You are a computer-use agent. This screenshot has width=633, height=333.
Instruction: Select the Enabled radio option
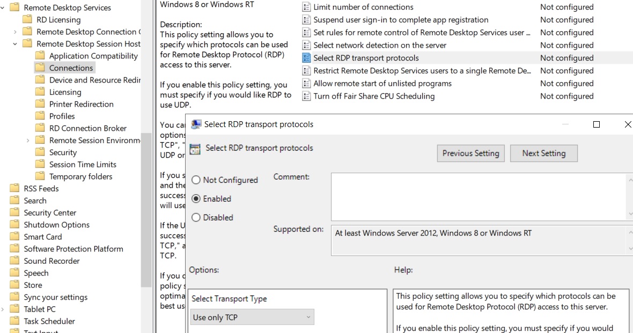pyautogui.click(x=196, y=199)
